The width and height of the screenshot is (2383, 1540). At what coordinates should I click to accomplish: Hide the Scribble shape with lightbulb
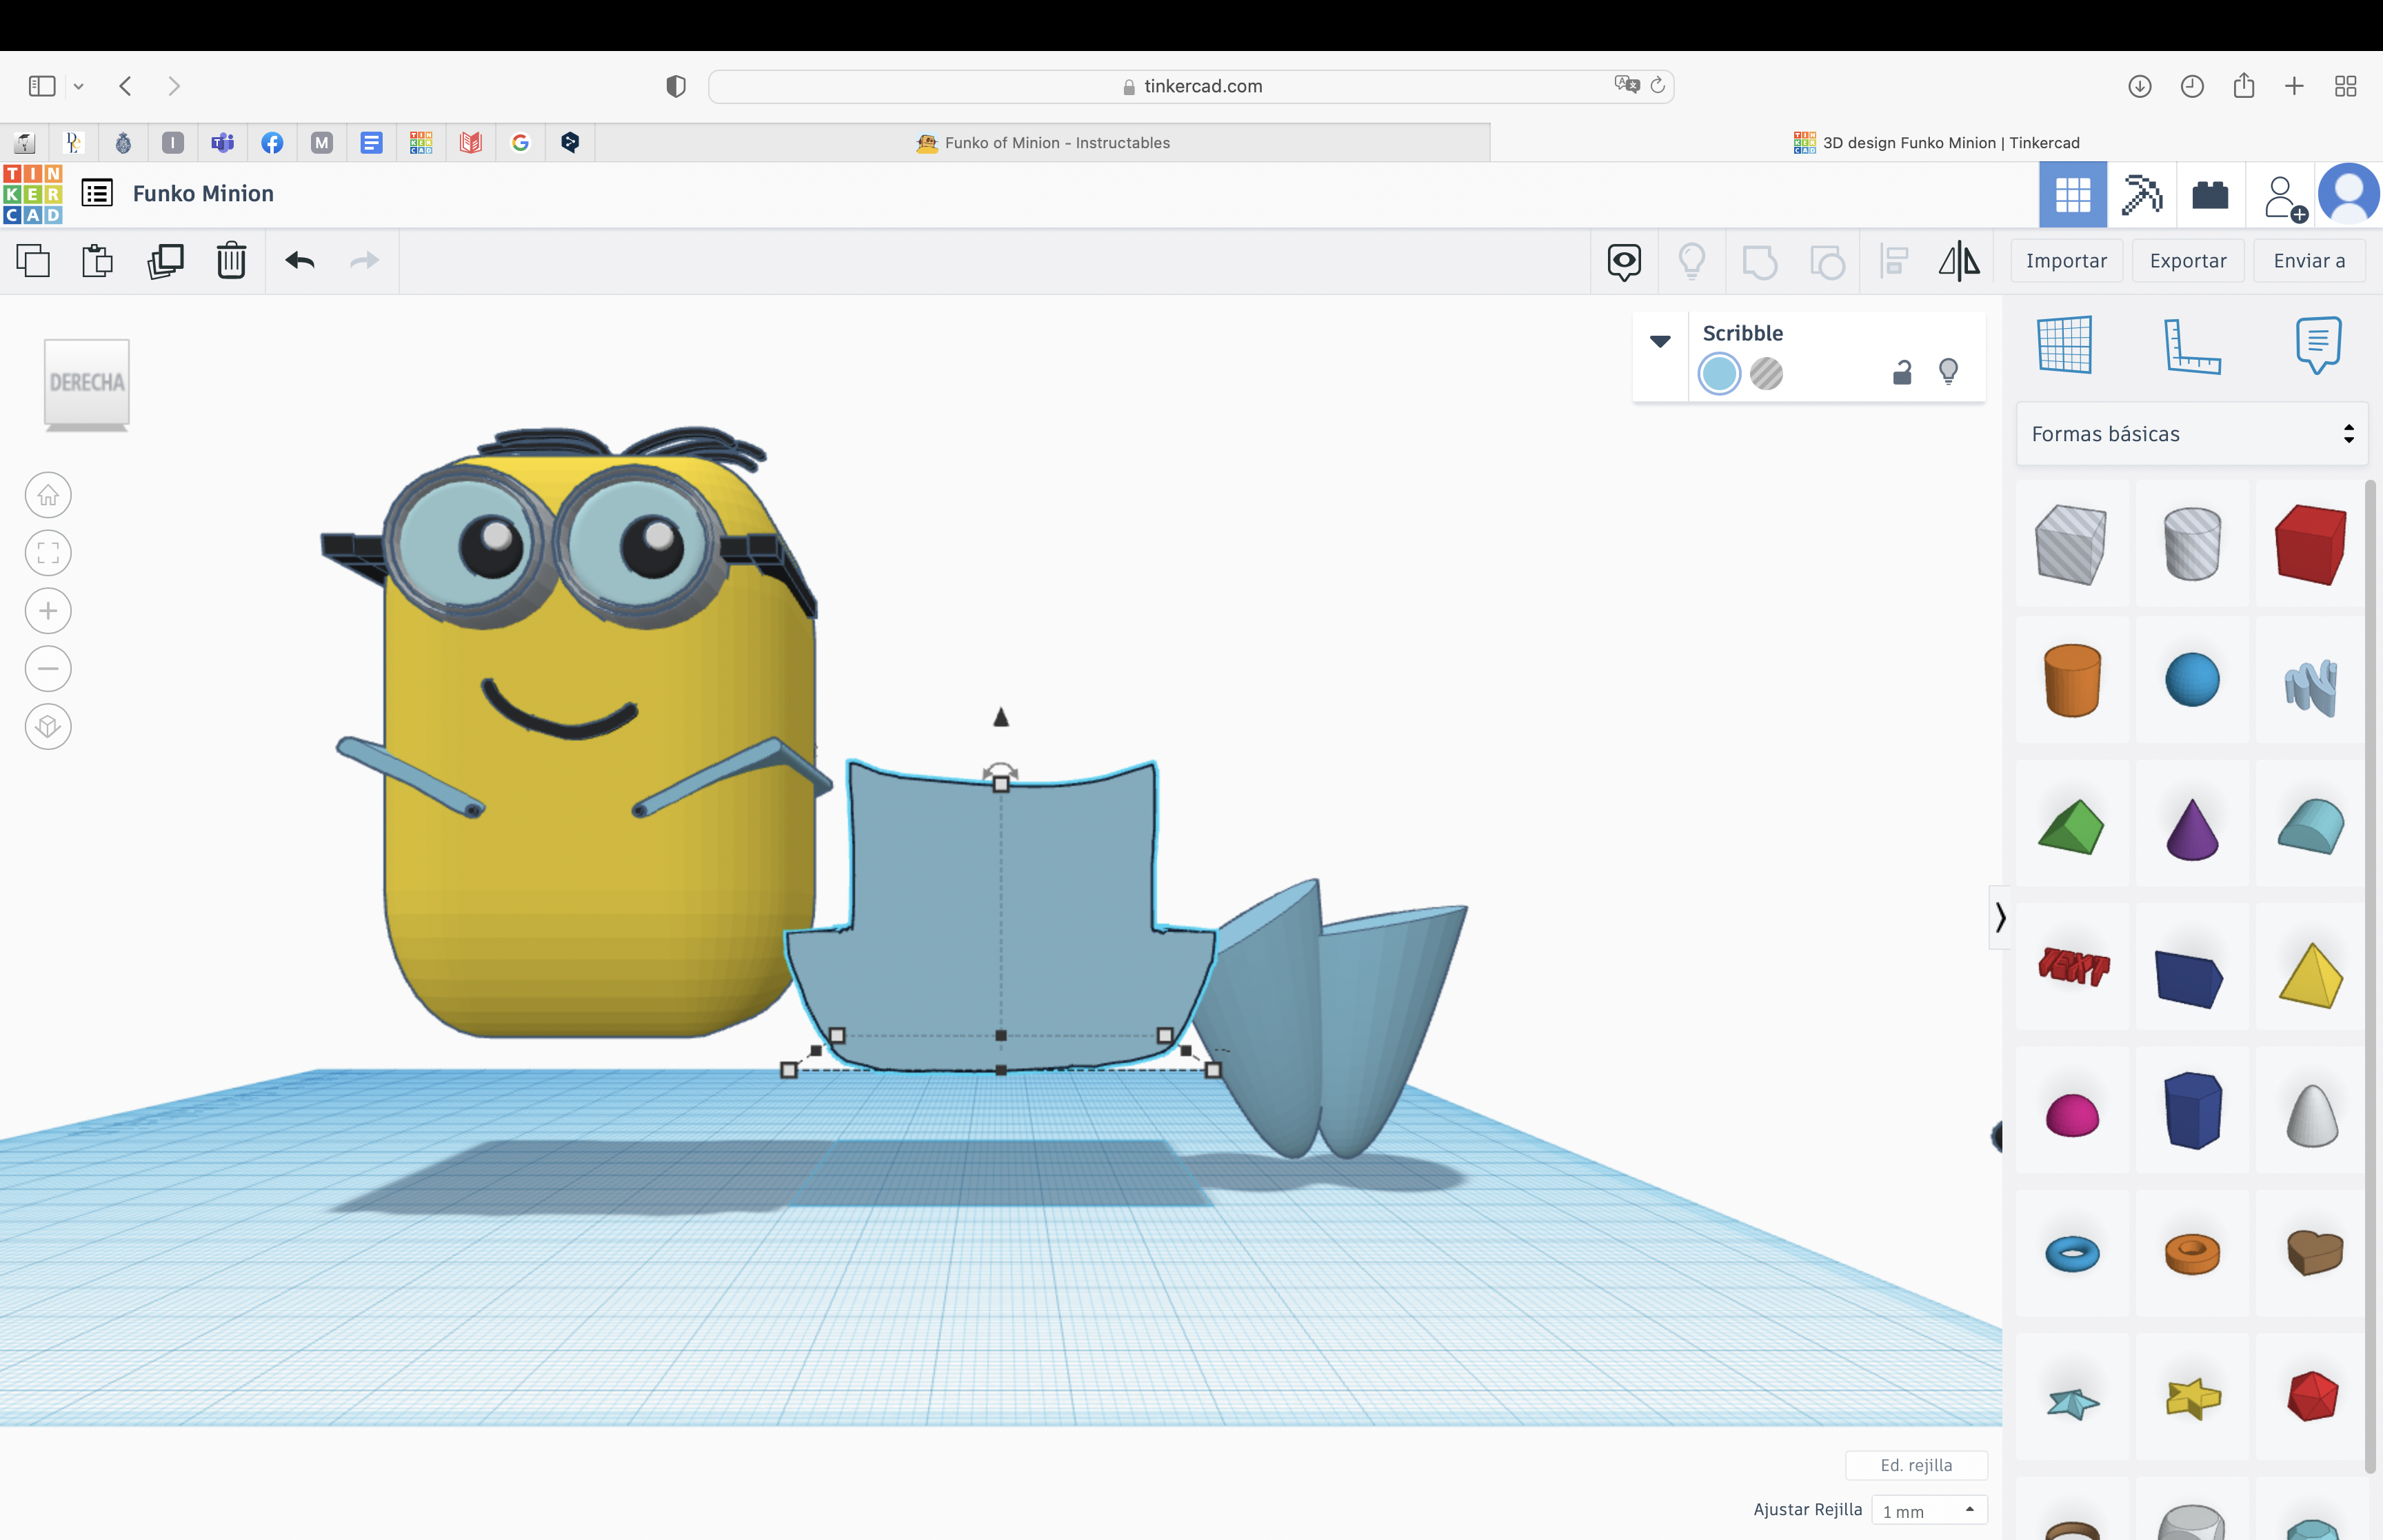point(1948,372)
